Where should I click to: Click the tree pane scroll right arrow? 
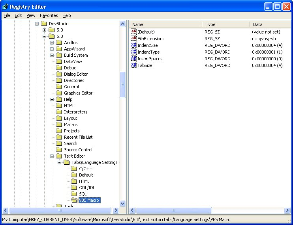tap(116, 210)
